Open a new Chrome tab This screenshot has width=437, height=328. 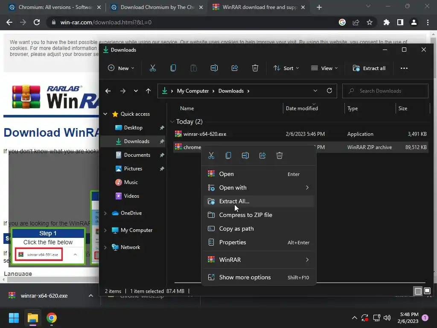(319, 7)
